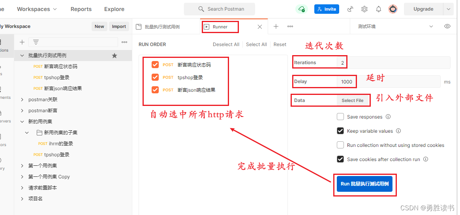Close the Runner tab

(x=260, y=27)
